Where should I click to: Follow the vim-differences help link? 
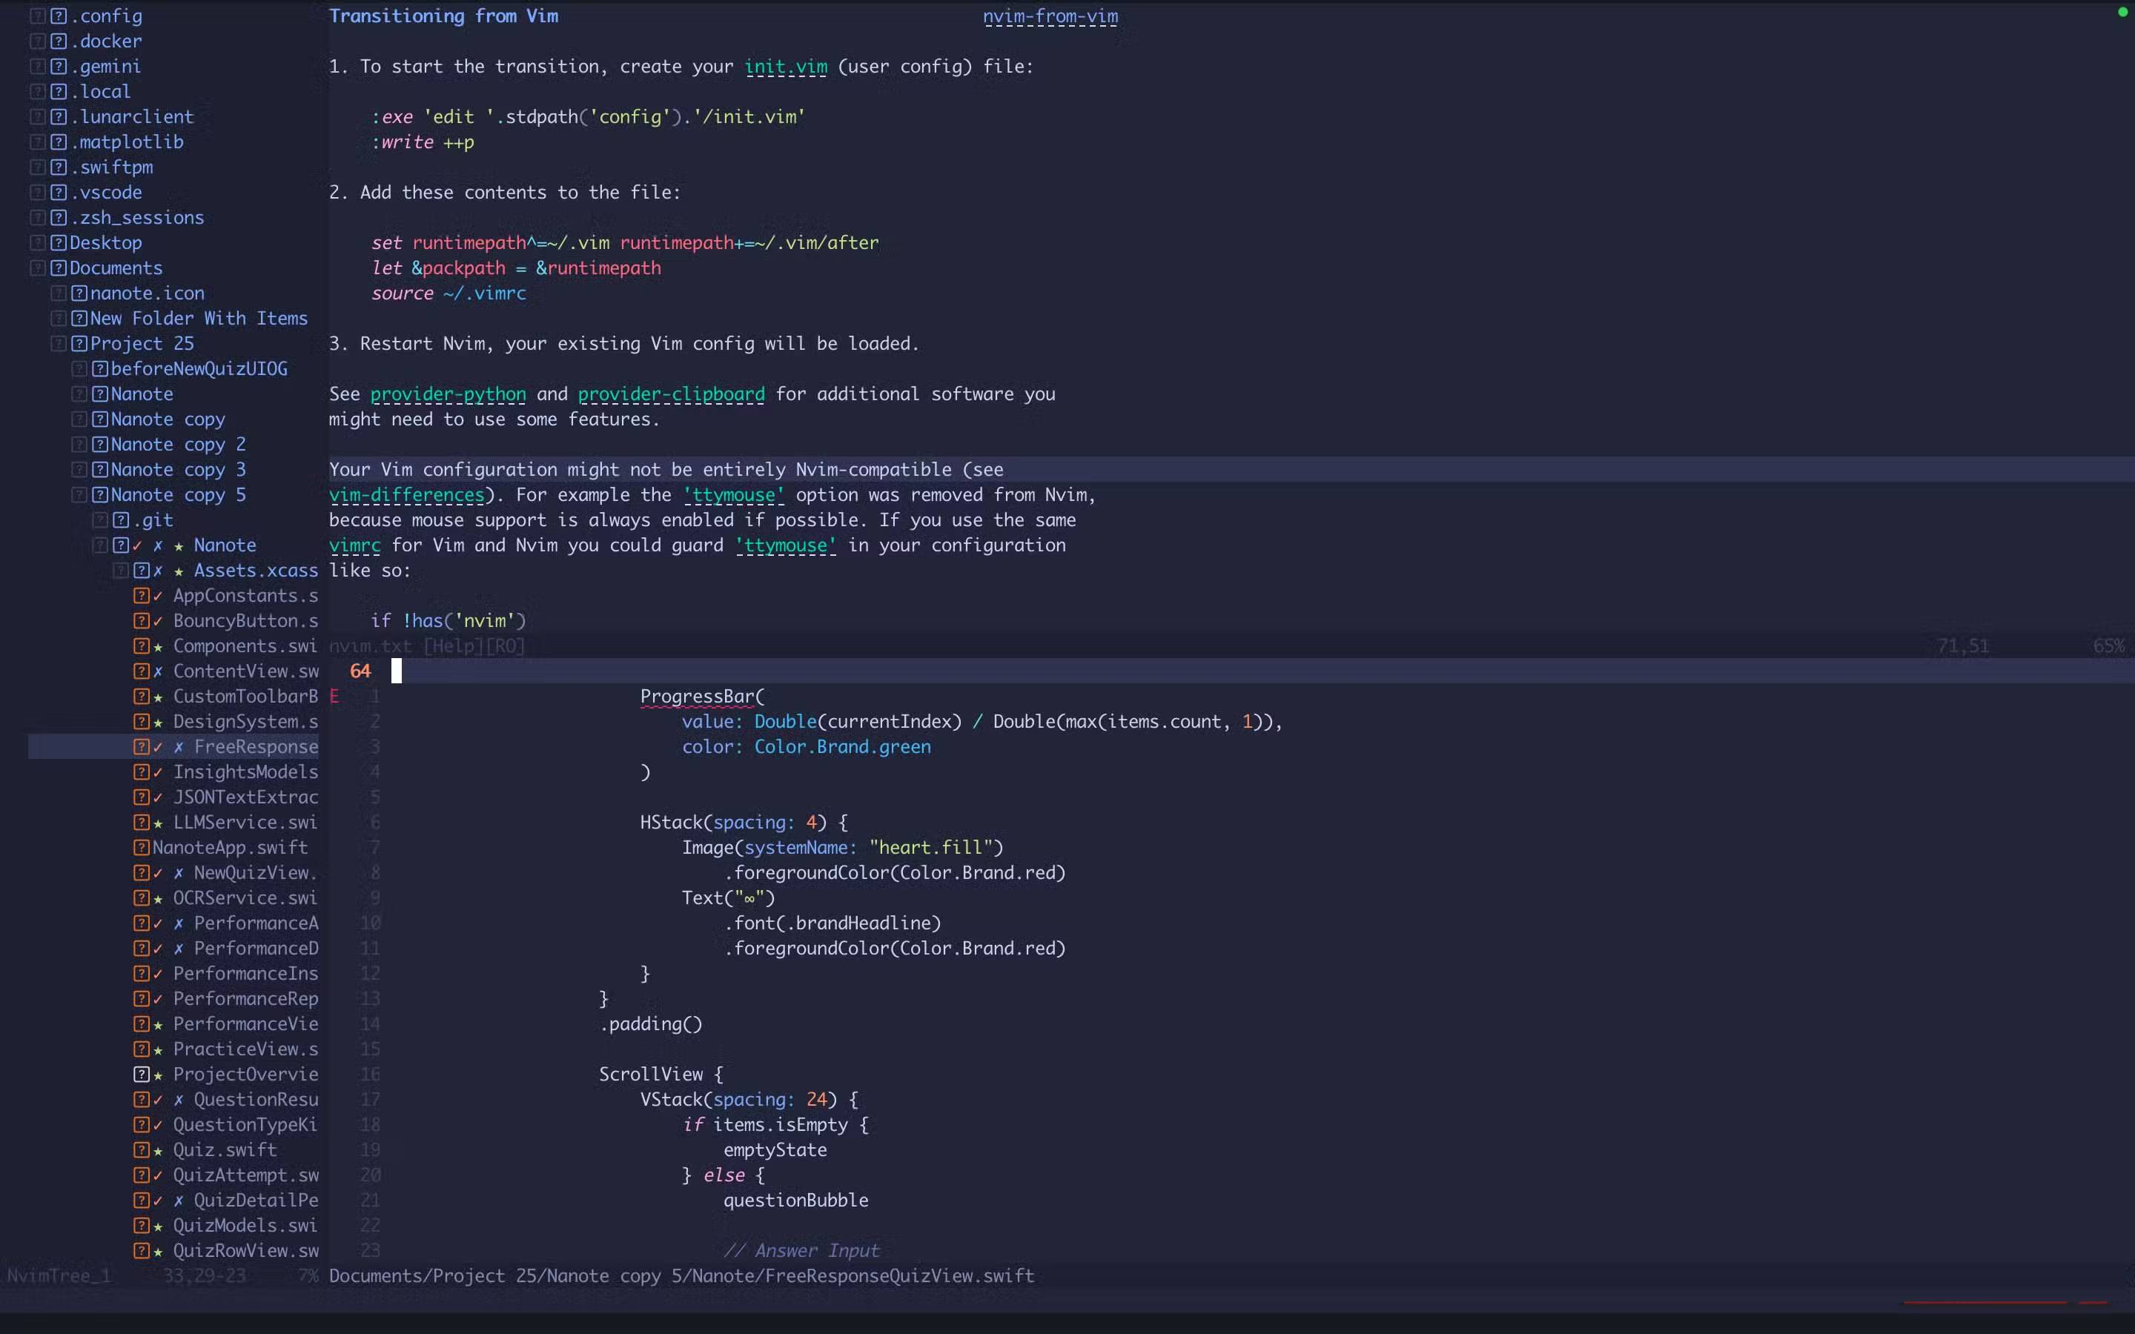(x=407, y=495)
